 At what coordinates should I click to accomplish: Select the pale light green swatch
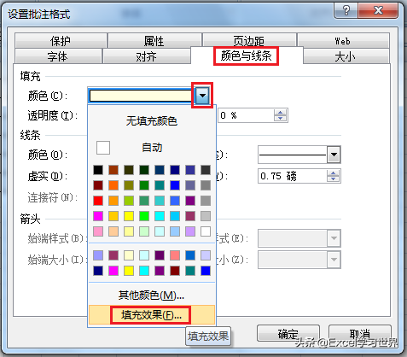pos(144,231)
